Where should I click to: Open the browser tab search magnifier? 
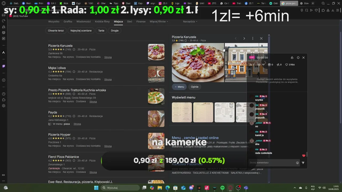click(x=323, y=3)
